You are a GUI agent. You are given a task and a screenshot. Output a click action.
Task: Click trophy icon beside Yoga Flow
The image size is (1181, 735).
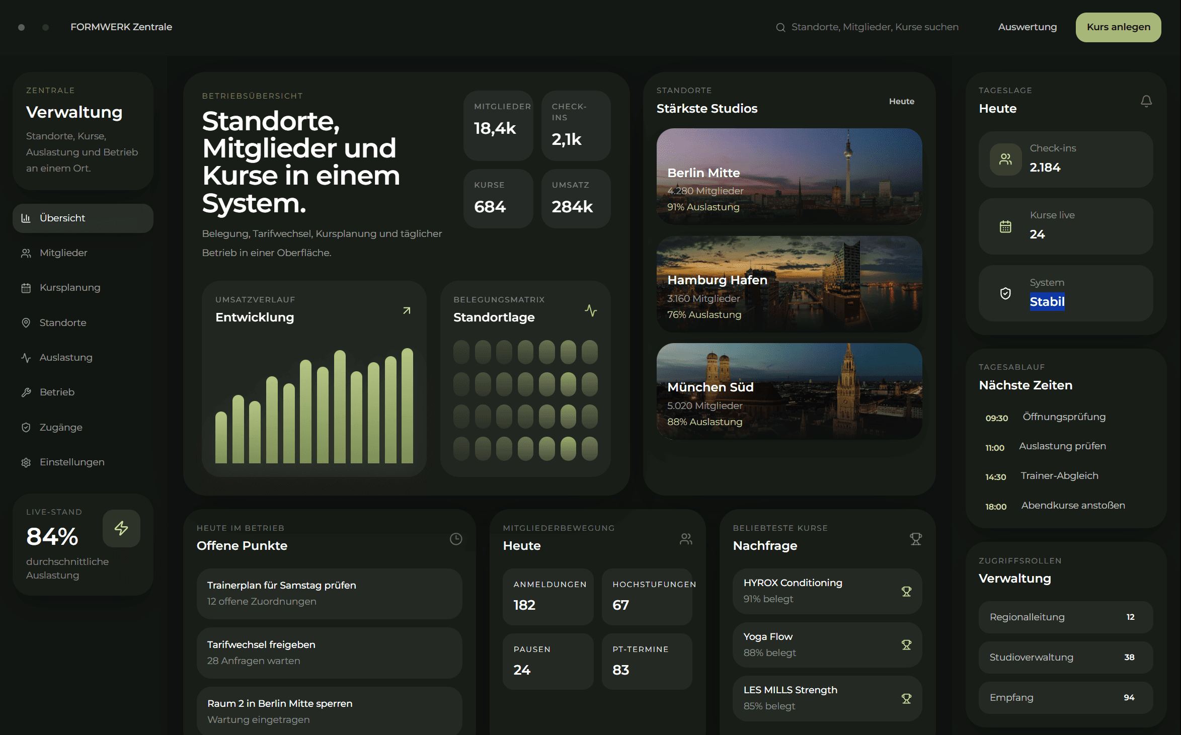click(906, 645)
